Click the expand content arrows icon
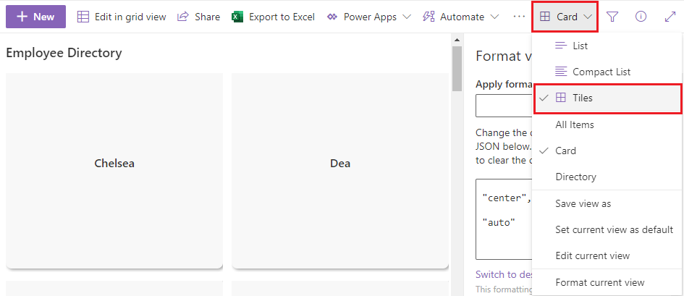684x296 pixels. pos(670,17)
